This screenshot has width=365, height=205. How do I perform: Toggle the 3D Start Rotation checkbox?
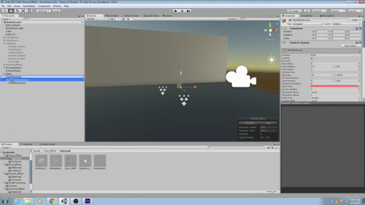pyautogui.click(x=312, y=78)
